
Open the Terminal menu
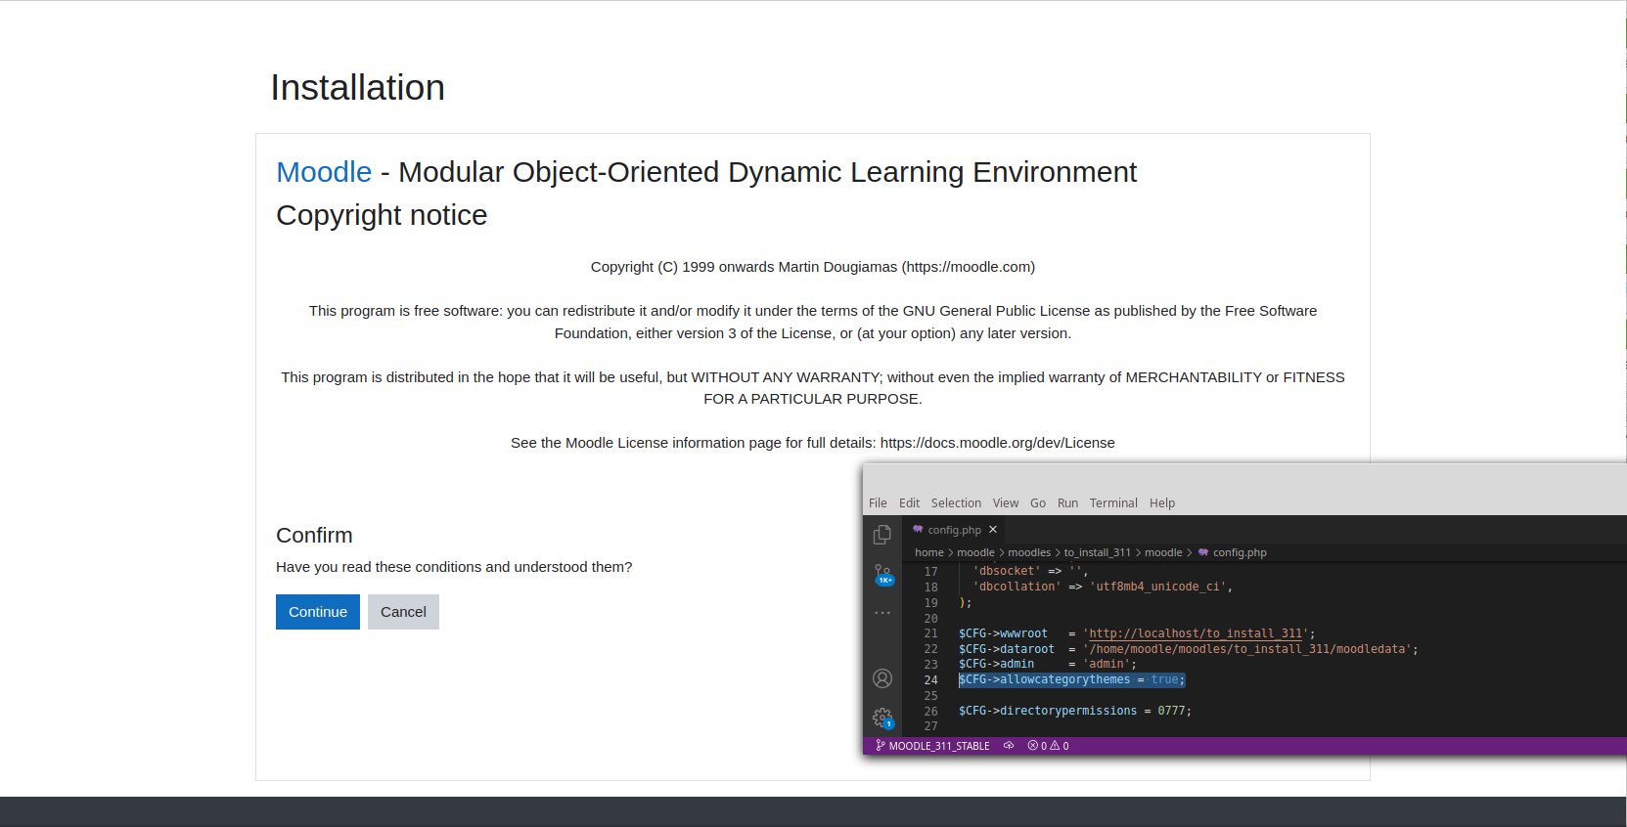[1113, 503]
